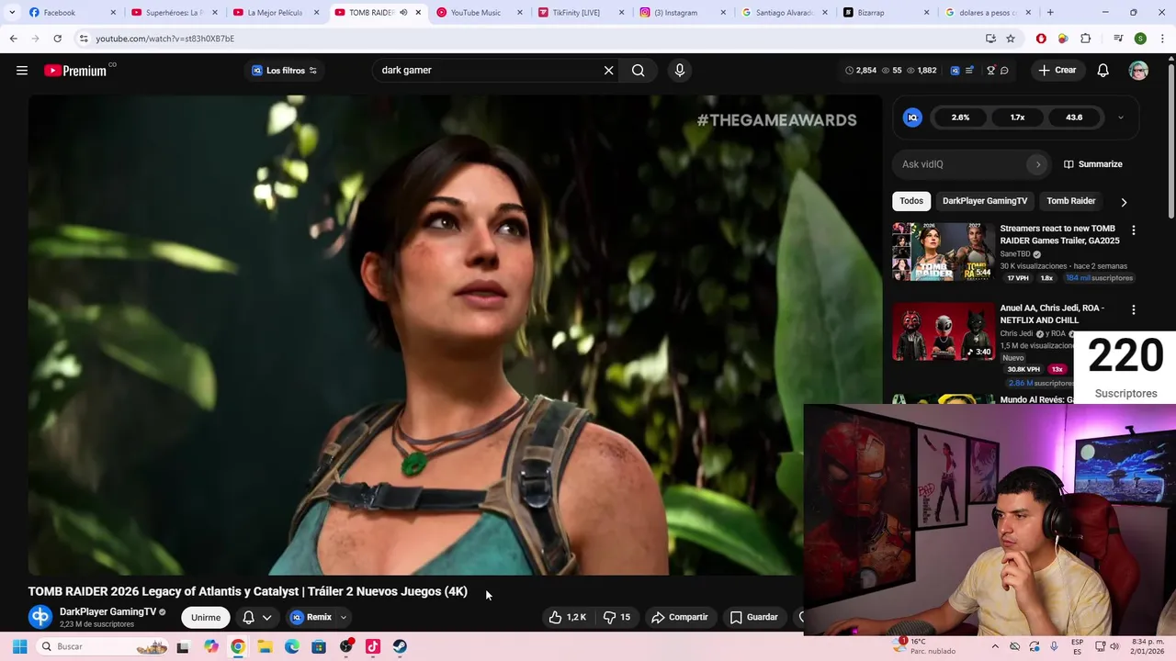Switch to the YouTube Music tab
The height and width of the screenshot is (661, 1176).
pyautogui.click(x=480, y=13)
